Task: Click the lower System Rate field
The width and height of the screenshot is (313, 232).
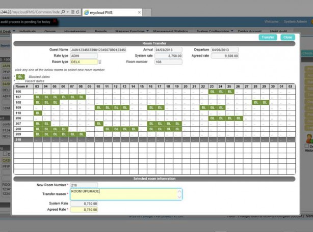Action: (x=84, y=204)
